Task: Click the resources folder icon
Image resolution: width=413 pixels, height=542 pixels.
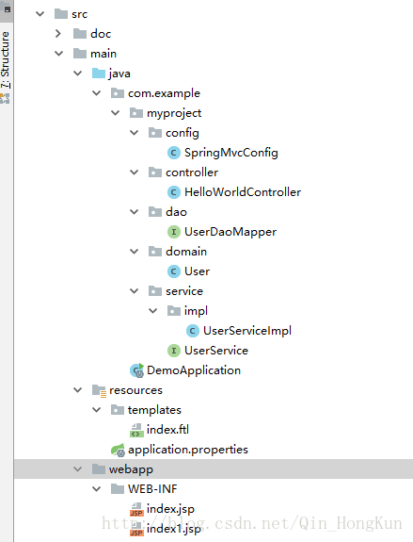Action: pos(99,390)
